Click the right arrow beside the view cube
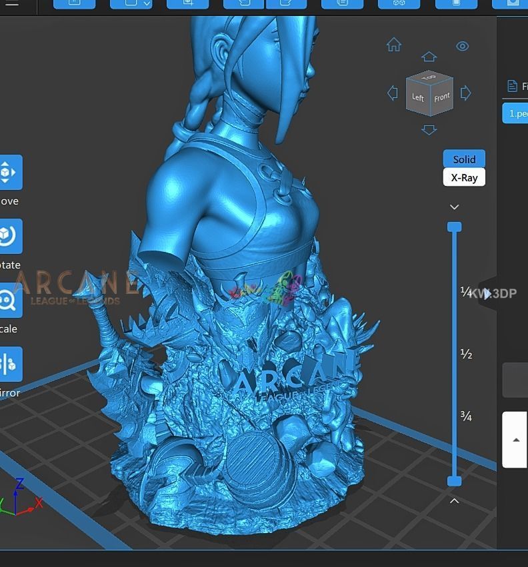This screenshot has width=528, height=567. (466, 93)
